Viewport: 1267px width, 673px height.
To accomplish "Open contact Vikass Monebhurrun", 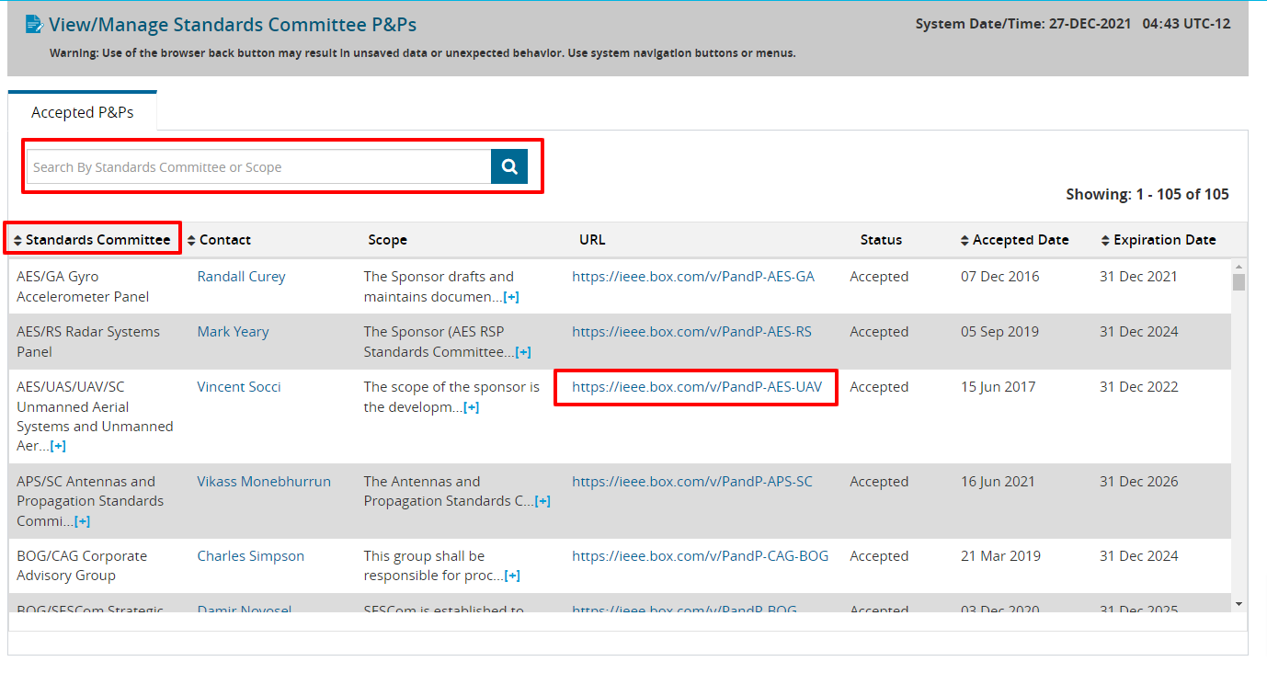I will (264, 482).
